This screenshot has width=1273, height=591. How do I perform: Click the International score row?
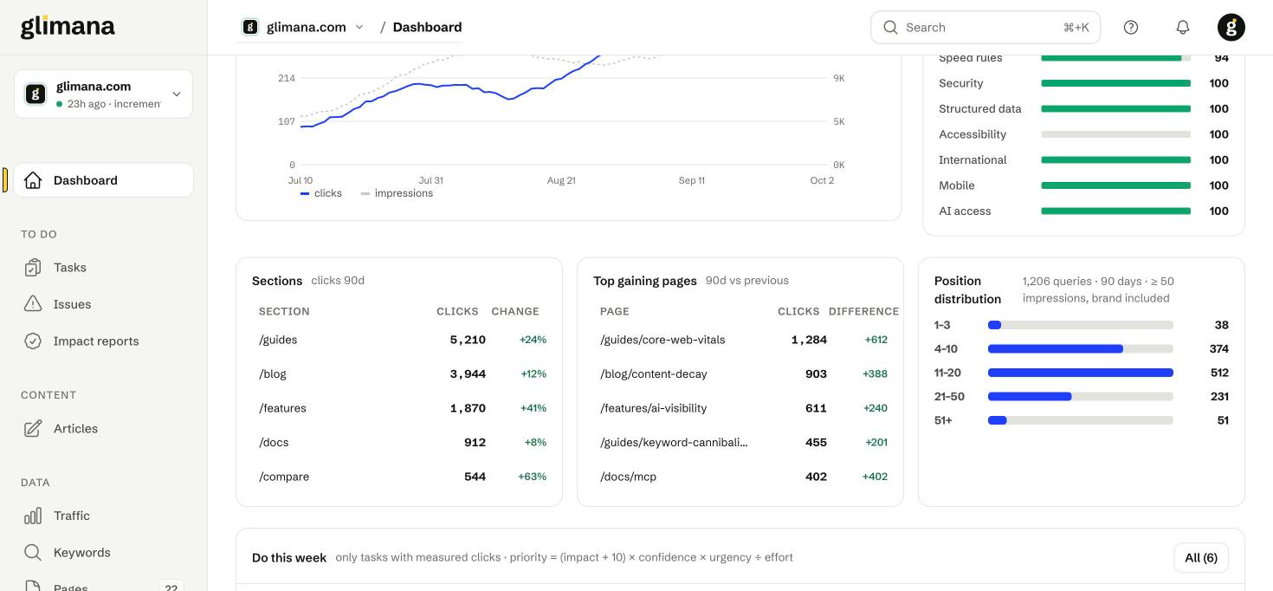tap(1083, 160)
